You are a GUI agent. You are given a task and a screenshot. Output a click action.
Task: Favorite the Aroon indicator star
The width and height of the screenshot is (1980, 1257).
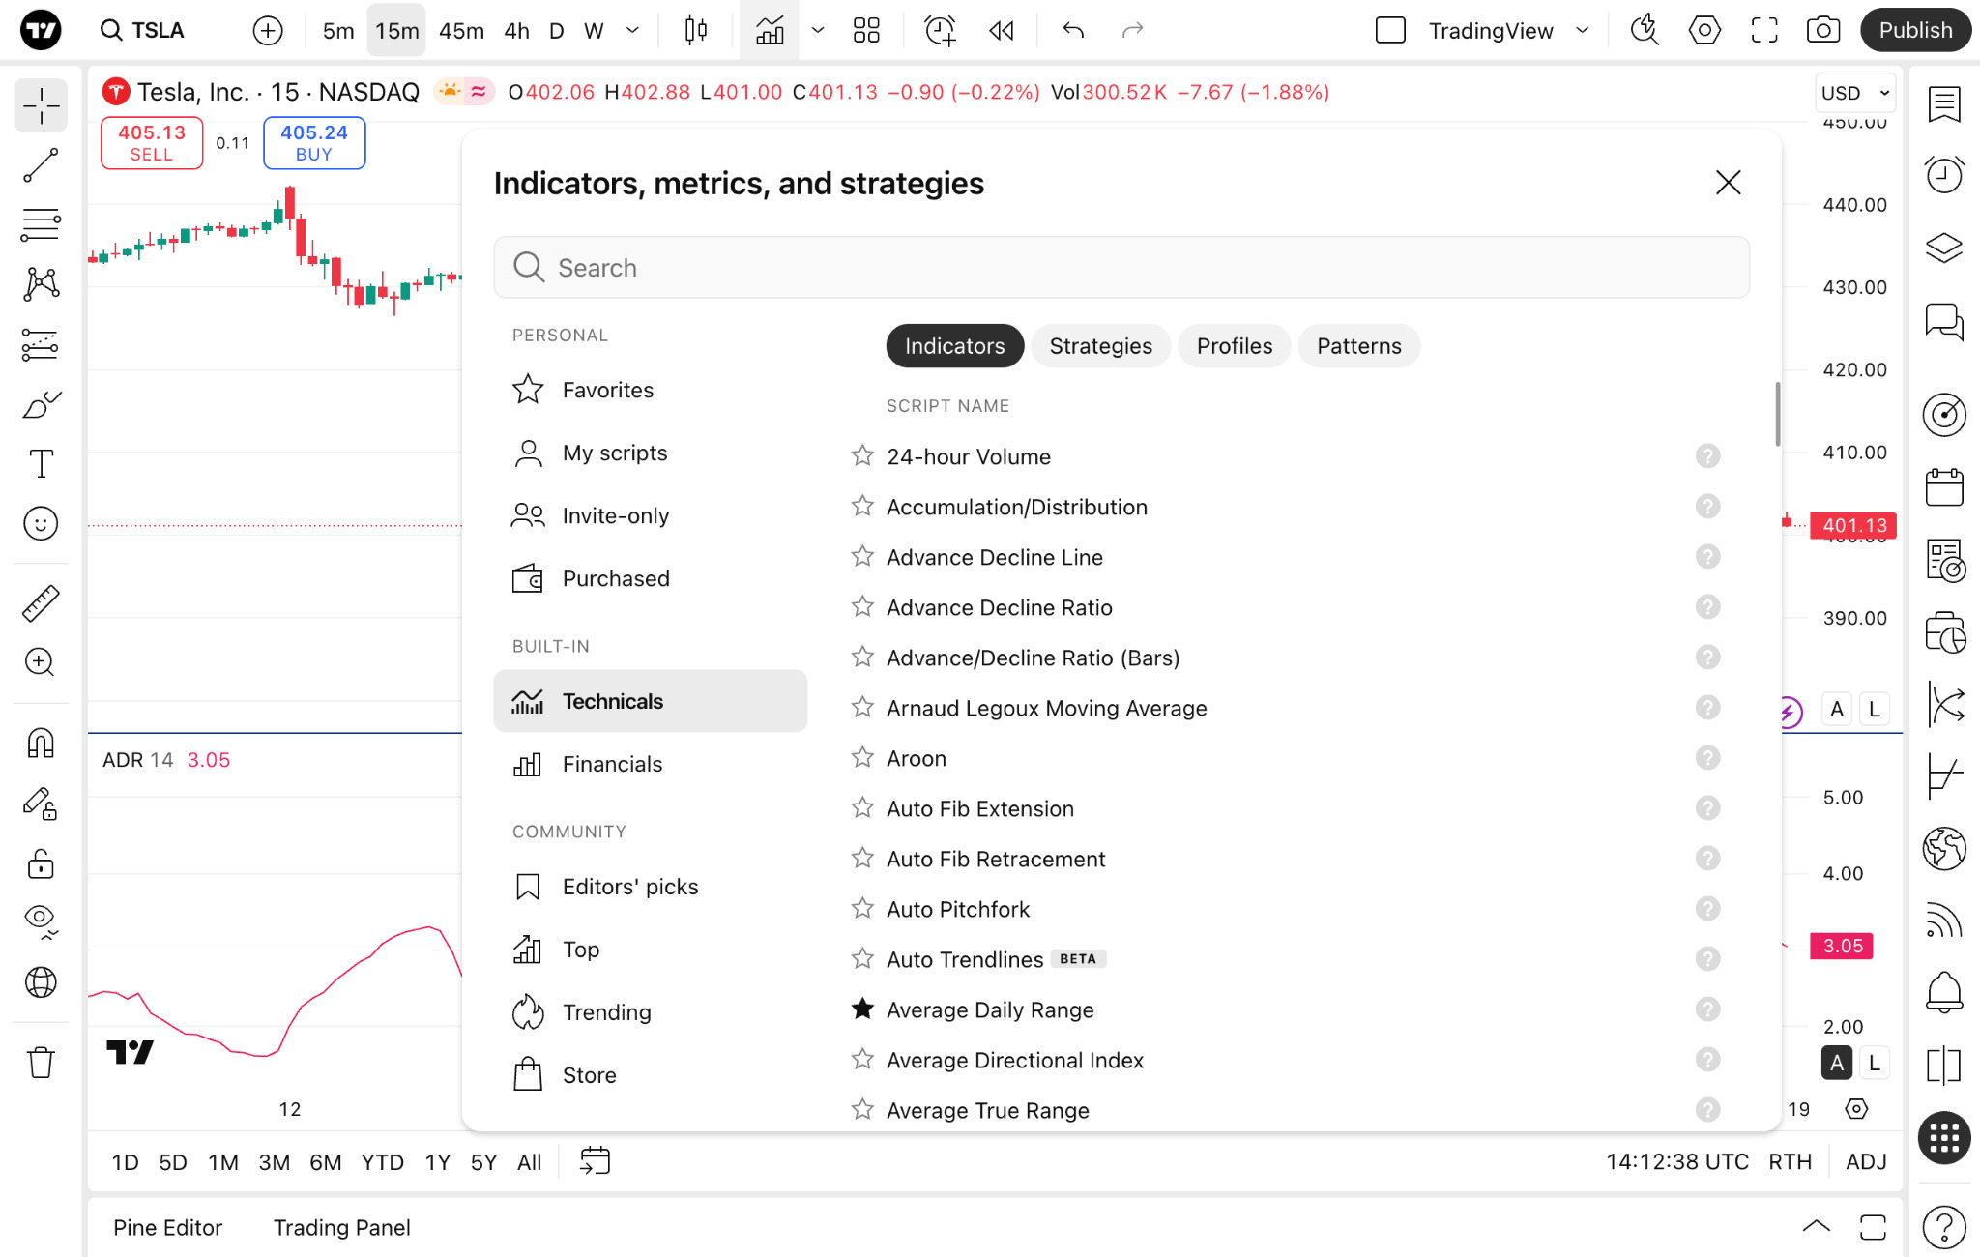[862, 758]
